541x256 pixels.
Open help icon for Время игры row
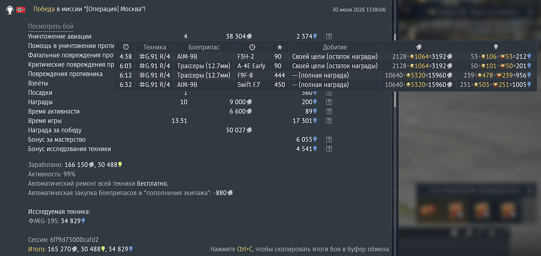pos(329,121)
